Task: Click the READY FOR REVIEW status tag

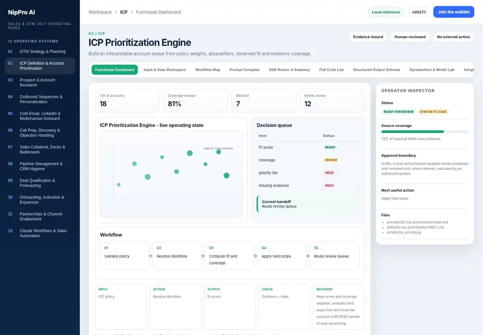Action: click(x=398, y=112)
